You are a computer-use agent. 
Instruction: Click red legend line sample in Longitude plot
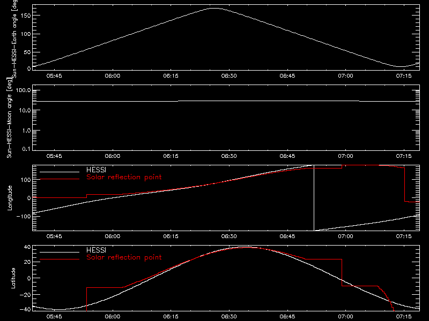[x=60, y=179]
